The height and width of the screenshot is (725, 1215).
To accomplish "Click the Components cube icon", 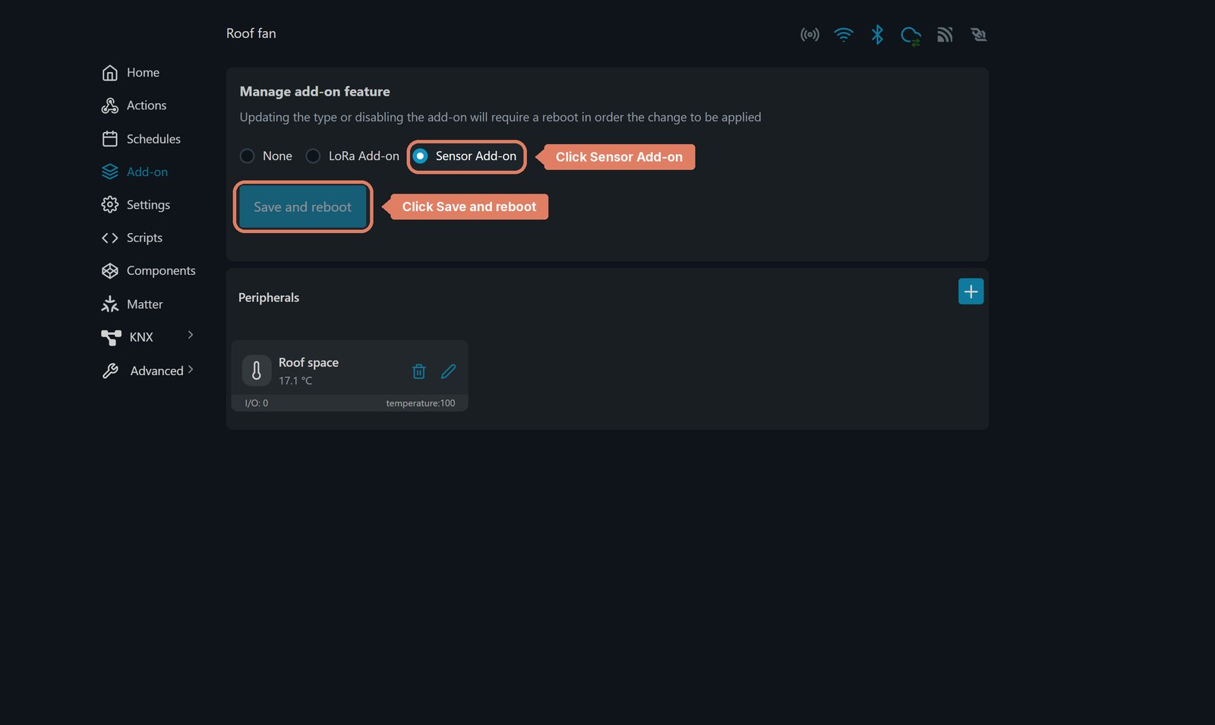I will [x=110, y=271].
